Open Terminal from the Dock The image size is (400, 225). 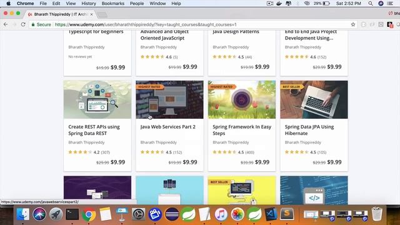coord(72,214)
